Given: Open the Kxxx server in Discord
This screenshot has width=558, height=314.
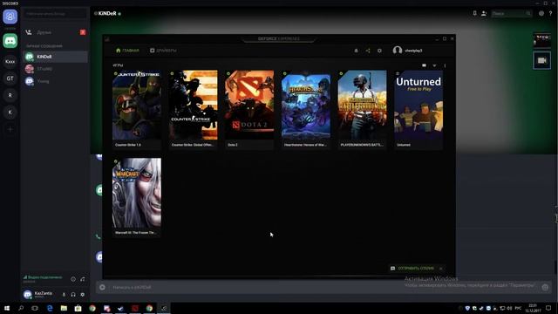Looking at the screenshot, I should coord(10,62).
